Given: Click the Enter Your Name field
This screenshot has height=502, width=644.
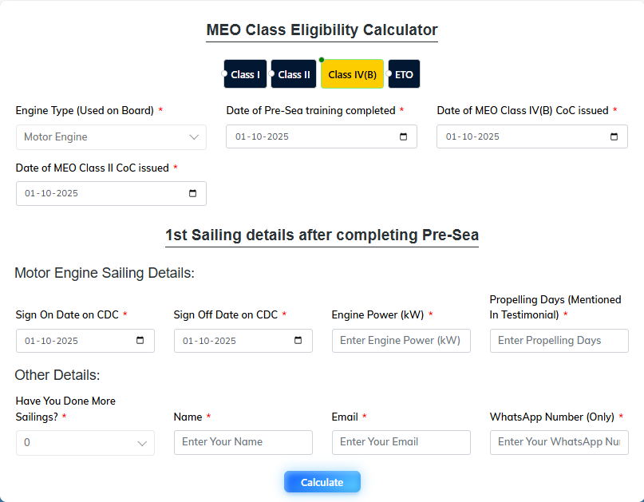Looking at the screenshot, I should [243, 442].
